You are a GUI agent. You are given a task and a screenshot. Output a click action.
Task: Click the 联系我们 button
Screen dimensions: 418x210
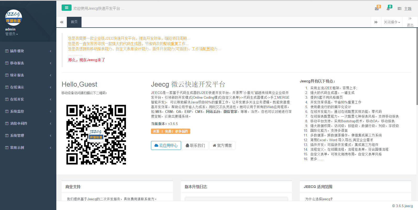(x=195, y=145)
